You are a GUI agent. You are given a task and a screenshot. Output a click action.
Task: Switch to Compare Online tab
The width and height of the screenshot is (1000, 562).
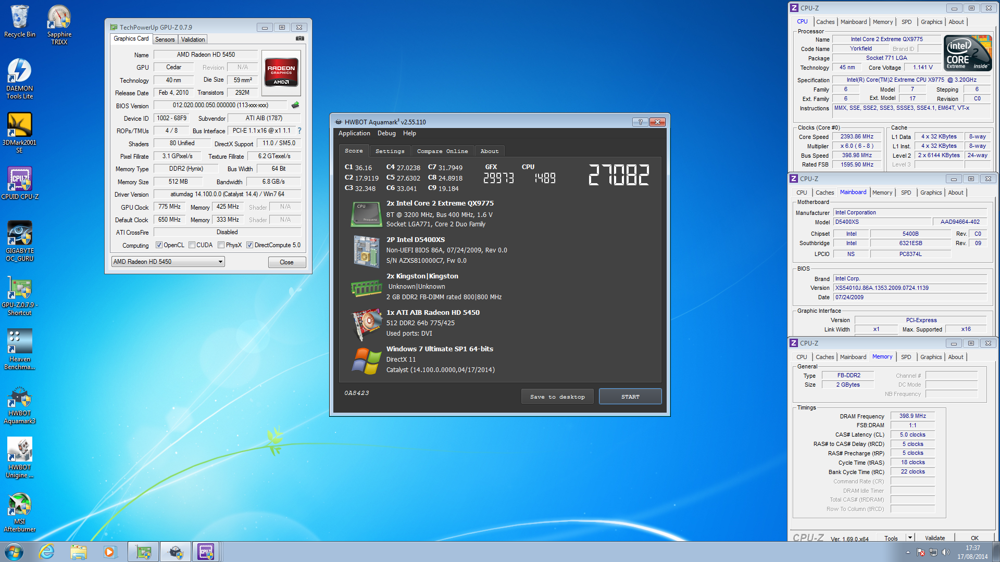click(x=443, y=151)
